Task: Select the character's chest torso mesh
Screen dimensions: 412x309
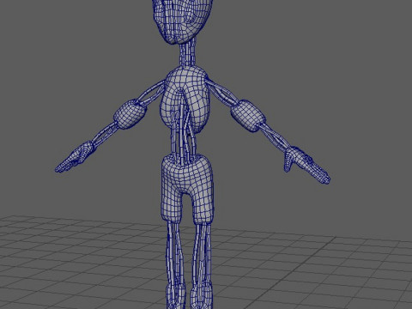Action: (x=186, y=99)
